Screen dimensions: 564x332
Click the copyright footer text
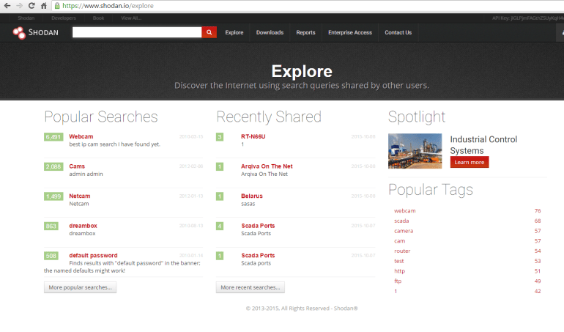[302, 309]
